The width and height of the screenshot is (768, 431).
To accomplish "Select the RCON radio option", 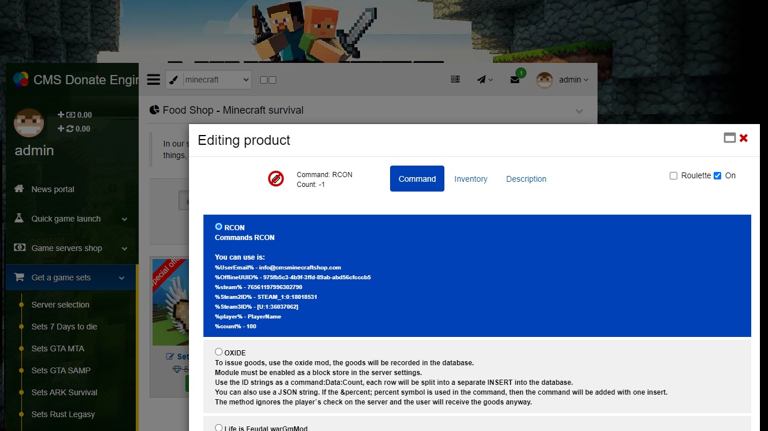I will 218,227.
